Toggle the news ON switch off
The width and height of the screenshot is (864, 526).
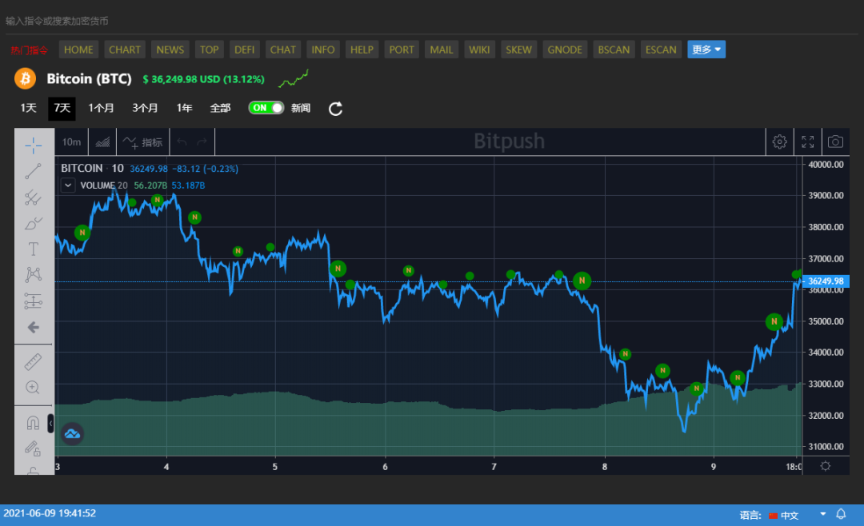click(266, 108)
